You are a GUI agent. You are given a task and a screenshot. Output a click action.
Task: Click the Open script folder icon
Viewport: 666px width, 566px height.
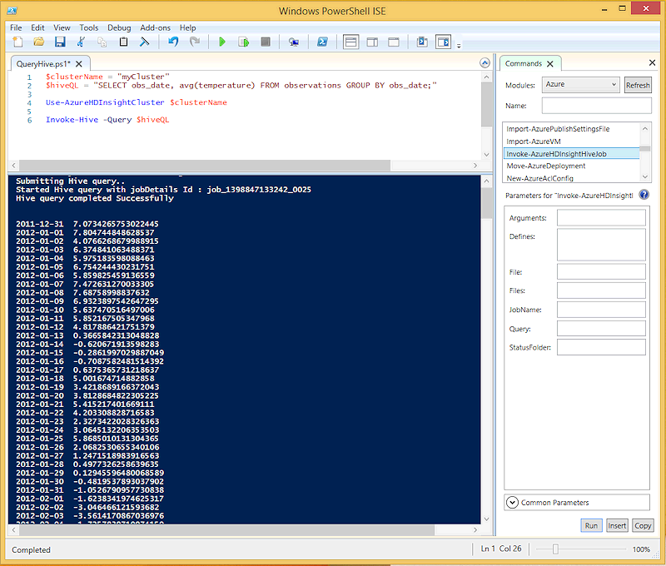(x=38, y=42)
